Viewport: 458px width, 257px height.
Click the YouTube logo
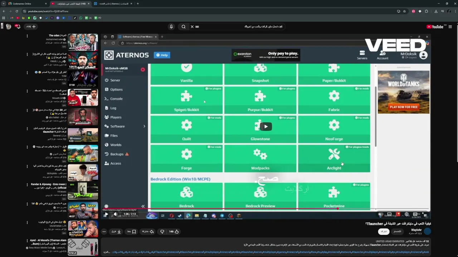point(435,26)
